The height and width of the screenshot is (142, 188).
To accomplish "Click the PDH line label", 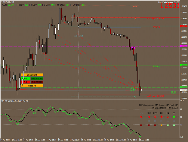I will pyautogui.click(x=135, y=7).
